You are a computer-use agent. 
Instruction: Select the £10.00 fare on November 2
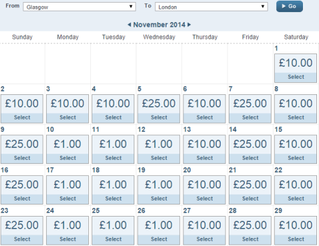point(22,109)
